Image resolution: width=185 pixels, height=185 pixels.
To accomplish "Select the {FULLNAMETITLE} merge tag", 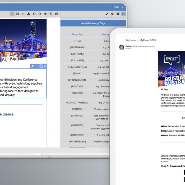I will click(77, 67).
